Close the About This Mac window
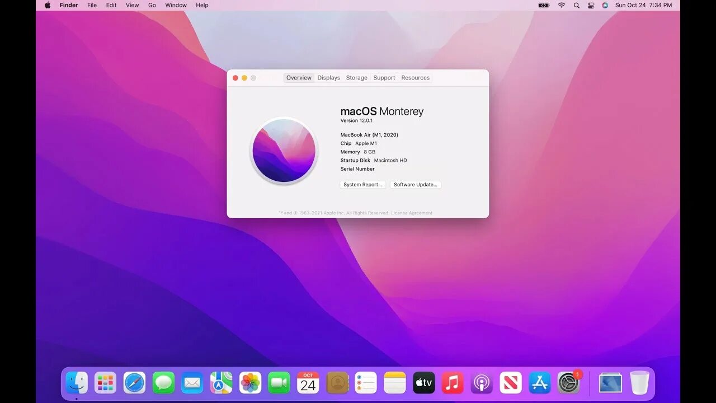The width and height of the screenshot is (716, 403). click(235, 78)
